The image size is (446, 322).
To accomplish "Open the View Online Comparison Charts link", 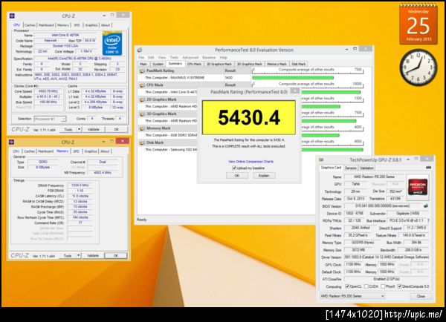I will pyautogui.click(x=251, y=162).
